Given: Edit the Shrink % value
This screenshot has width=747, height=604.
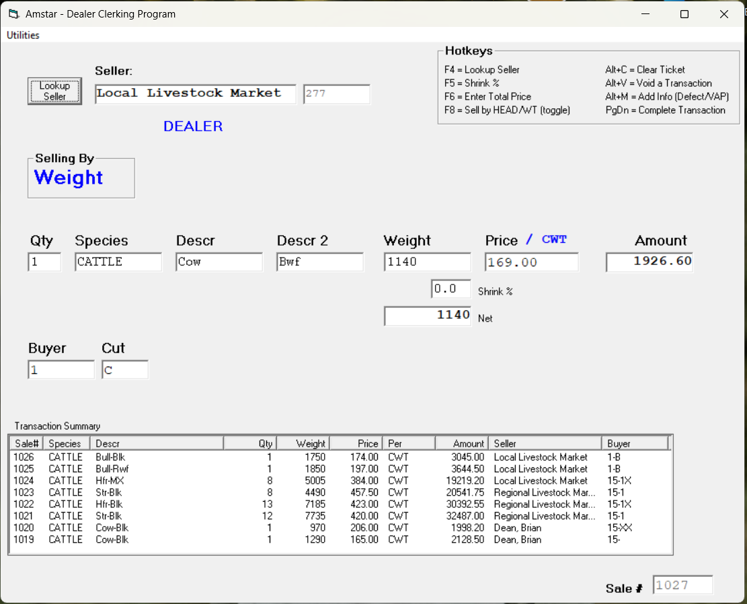Looking at the screenshot, I should (x=450, y=288).
